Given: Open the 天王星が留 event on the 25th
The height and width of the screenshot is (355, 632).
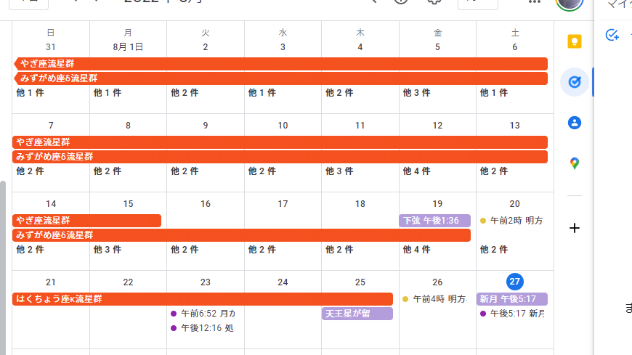Looking at the screenshot, I should (357, 314).
